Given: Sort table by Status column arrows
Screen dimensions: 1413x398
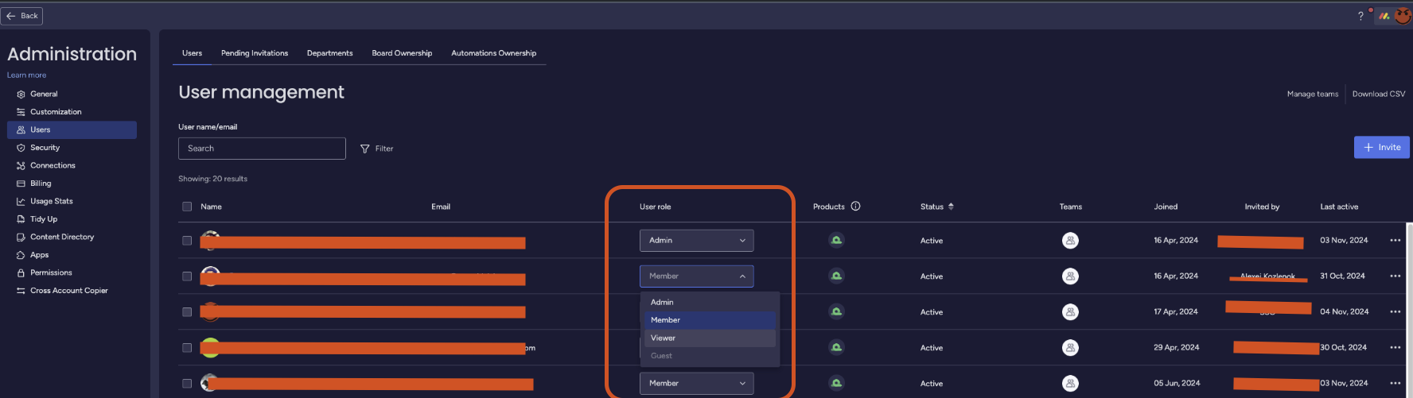Looking at the screenshot, I should 951,207.
